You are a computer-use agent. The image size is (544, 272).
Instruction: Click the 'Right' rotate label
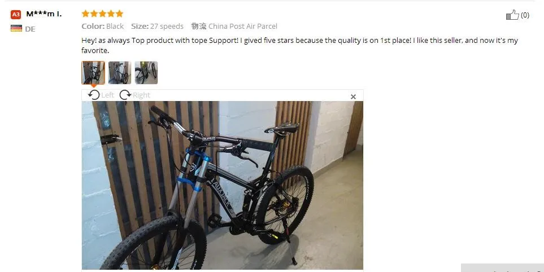(141, 95)
